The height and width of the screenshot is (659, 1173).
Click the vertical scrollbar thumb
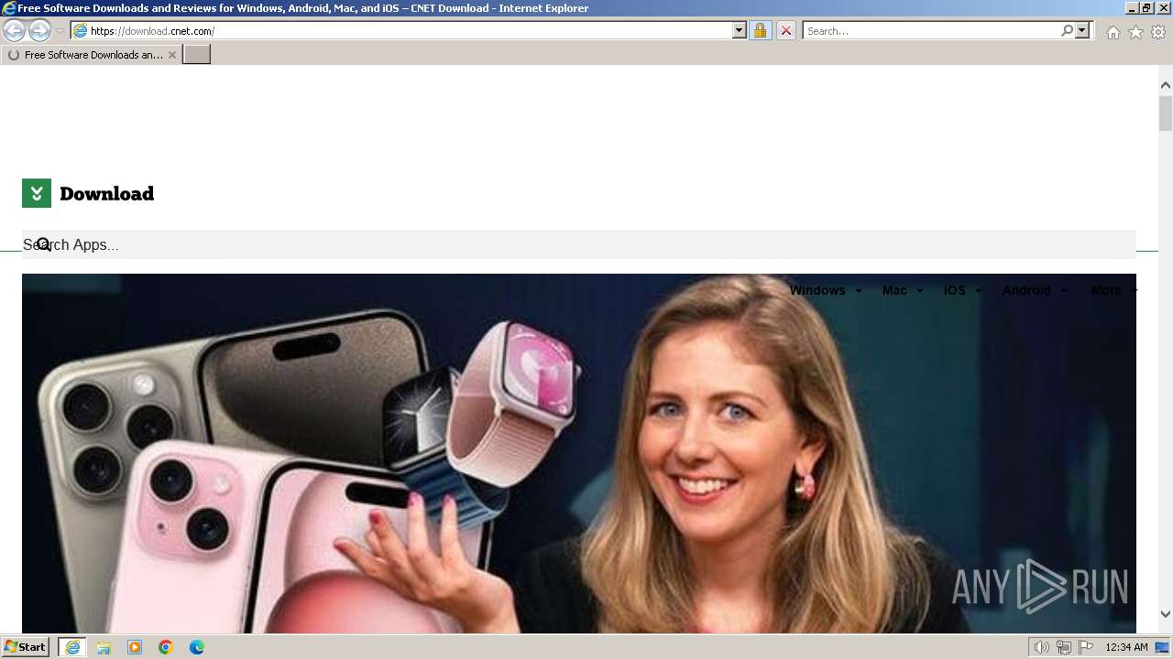tap(1166, 113)
